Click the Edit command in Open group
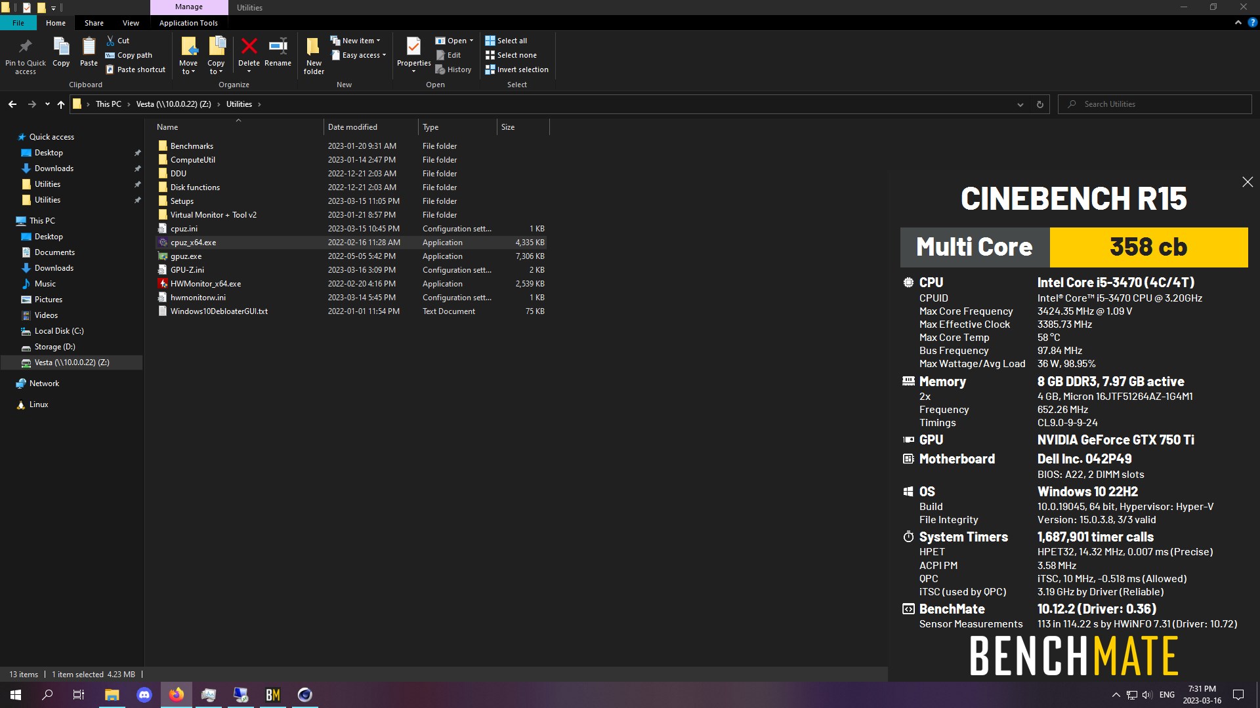The height and width of the screenshot is (708, 1260). point(448,55)
